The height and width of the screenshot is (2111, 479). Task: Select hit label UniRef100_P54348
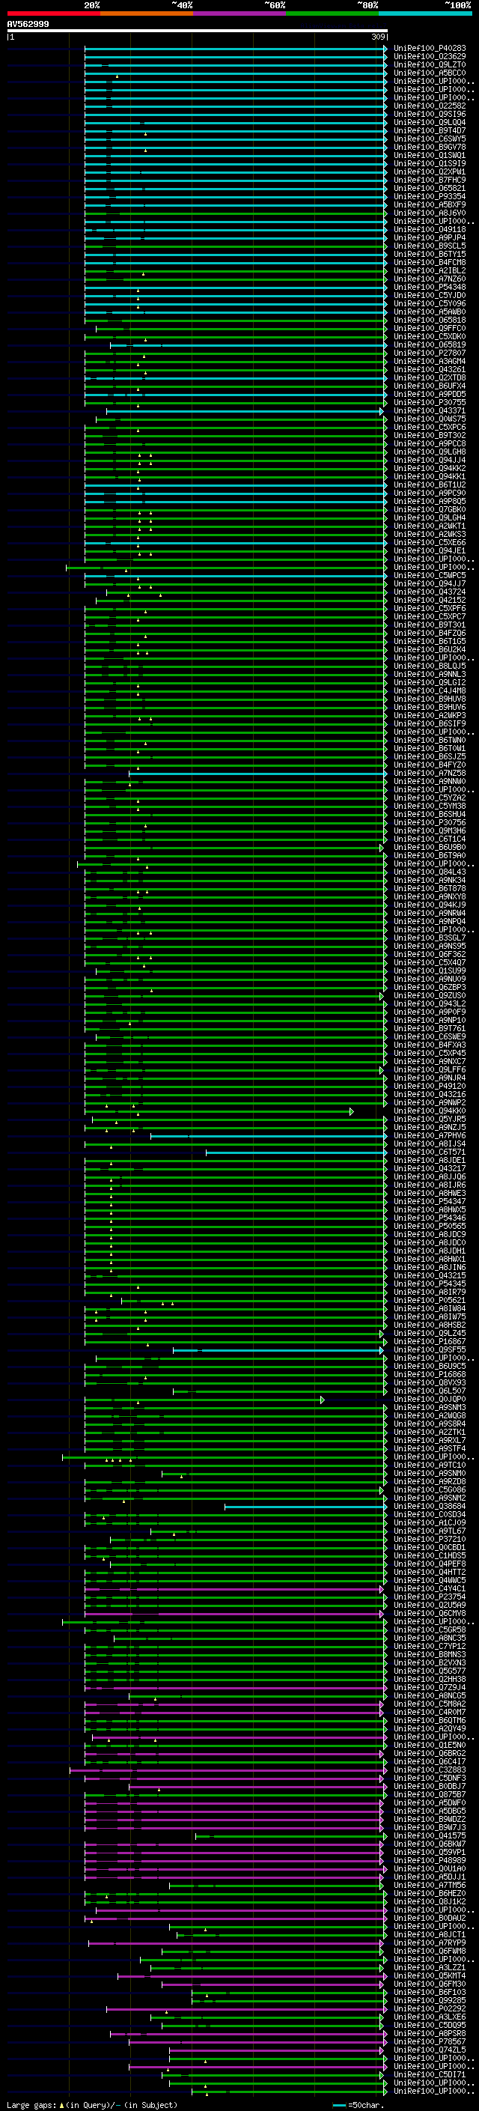point(430,288)
